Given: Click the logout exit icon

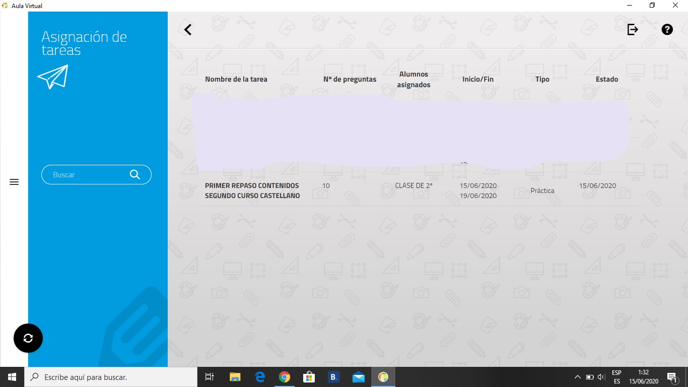Looking at the screenshot, I should (x=633, y=30).
